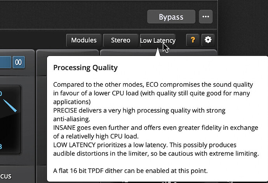Switch the Stereo channel mode selector
Screen dimensions: 268x183
(120, 40)
